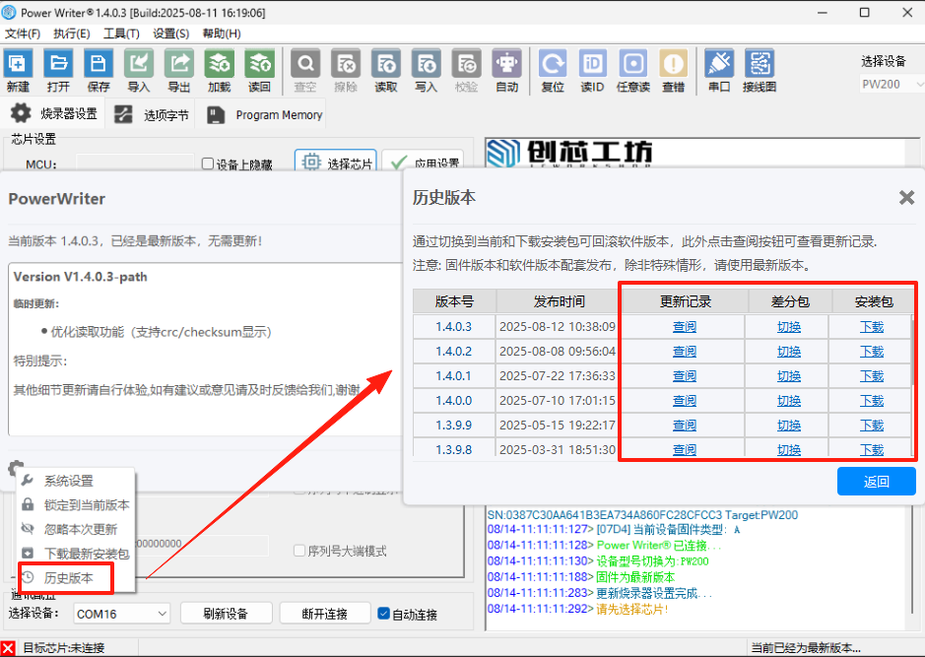925x657 pixels.
Task: Click 查阅 link for version 1.4.0.3
Action: [x=685, y=327]
